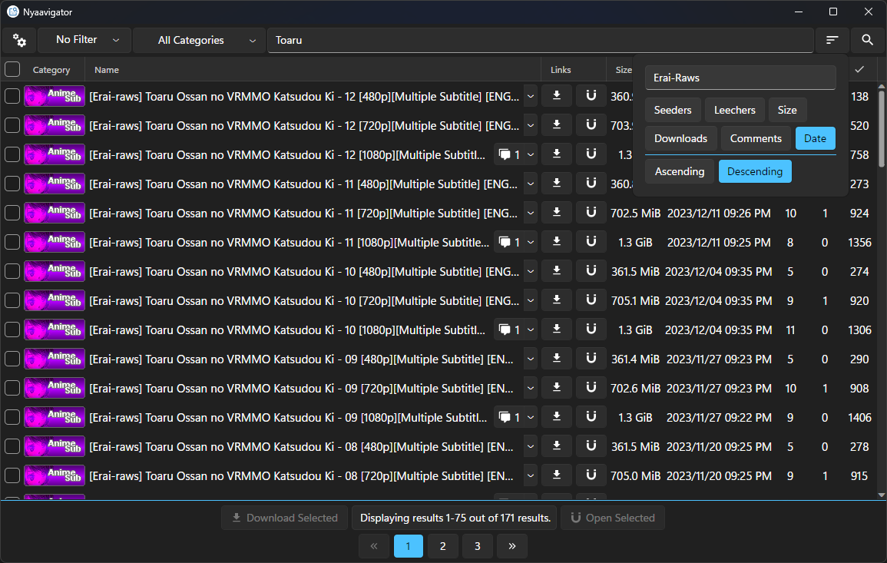Viewport: 887px width, 563px height.
Task: Click the Category column header
Action: pos(51,70)
